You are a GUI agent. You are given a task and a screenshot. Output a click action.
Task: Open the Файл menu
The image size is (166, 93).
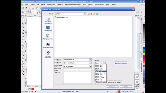click(26, 5)
